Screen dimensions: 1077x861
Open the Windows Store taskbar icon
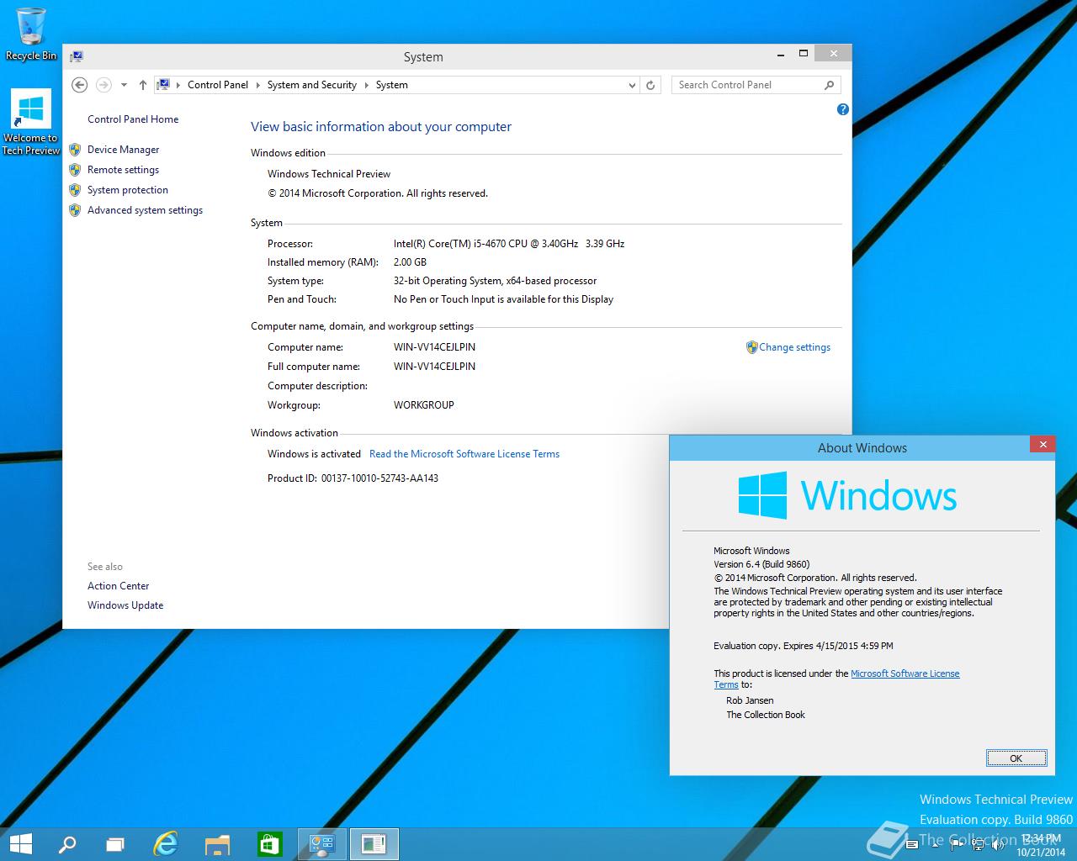tap(269, 844)
